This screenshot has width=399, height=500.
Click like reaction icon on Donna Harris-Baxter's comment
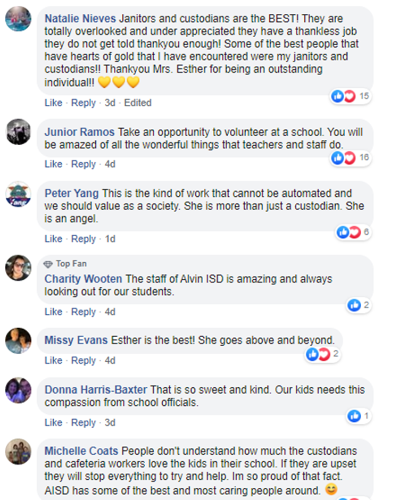pyautogui.click(x=354, y=416)
